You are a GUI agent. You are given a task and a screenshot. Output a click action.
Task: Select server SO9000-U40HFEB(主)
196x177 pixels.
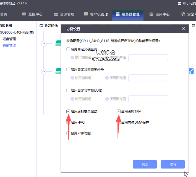tap(17, 32)
